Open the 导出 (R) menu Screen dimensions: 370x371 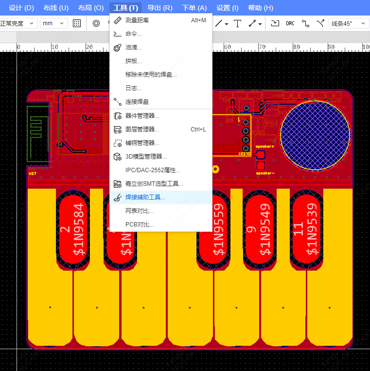(x=159, y=8)
